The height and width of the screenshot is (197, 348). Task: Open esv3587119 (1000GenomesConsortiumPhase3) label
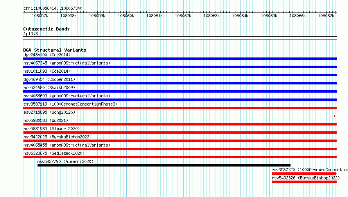pyautogui.click(x=70, y=104)
